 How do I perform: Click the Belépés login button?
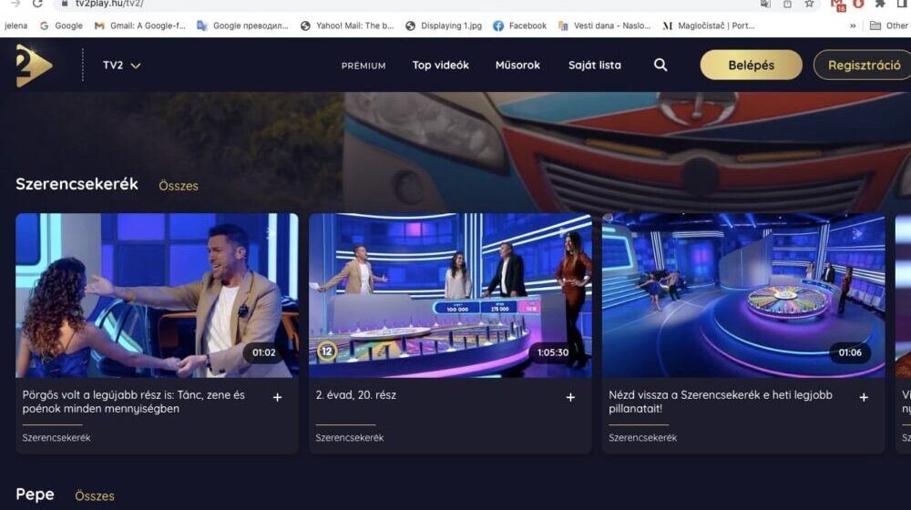pos(752,65)
